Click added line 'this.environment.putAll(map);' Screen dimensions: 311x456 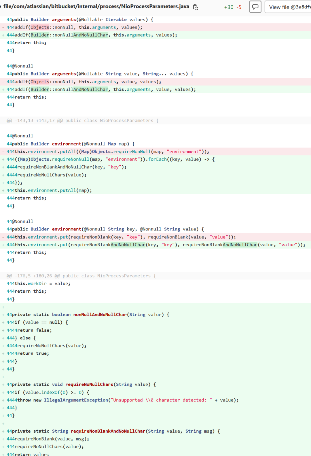click(x=155, y=190)
